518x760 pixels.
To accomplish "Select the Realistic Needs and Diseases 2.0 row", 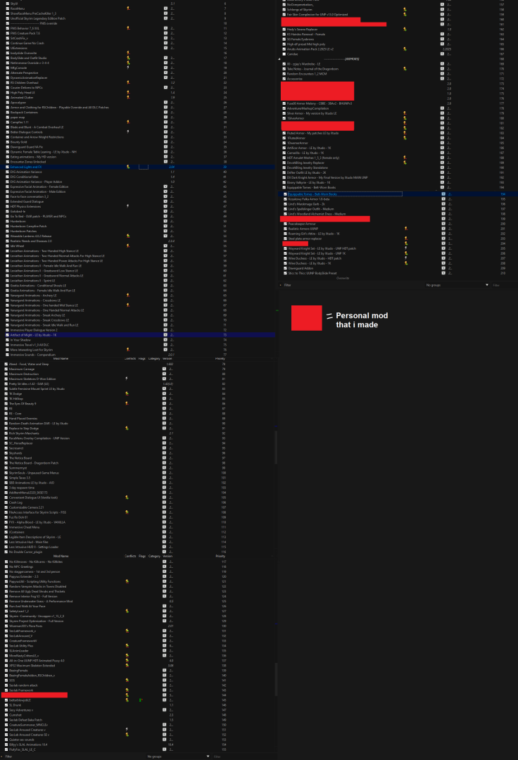I will coord(138,241).
